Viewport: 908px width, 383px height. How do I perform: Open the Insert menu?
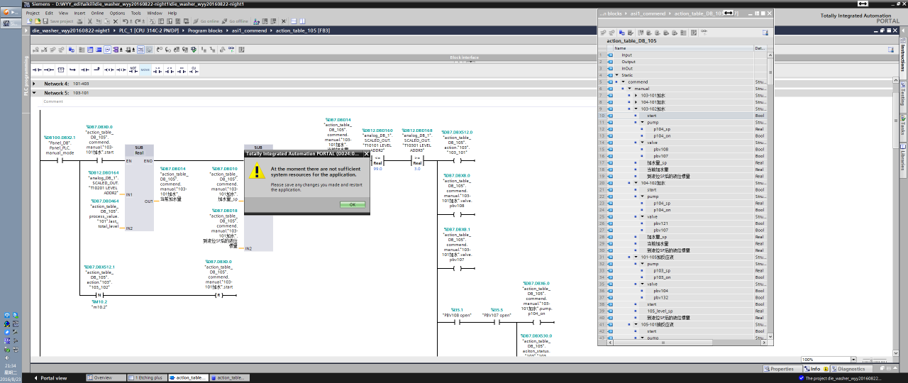pos(79,13)
